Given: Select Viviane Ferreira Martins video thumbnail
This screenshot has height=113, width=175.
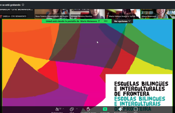Looking at the screenshot, I should 87,14.
